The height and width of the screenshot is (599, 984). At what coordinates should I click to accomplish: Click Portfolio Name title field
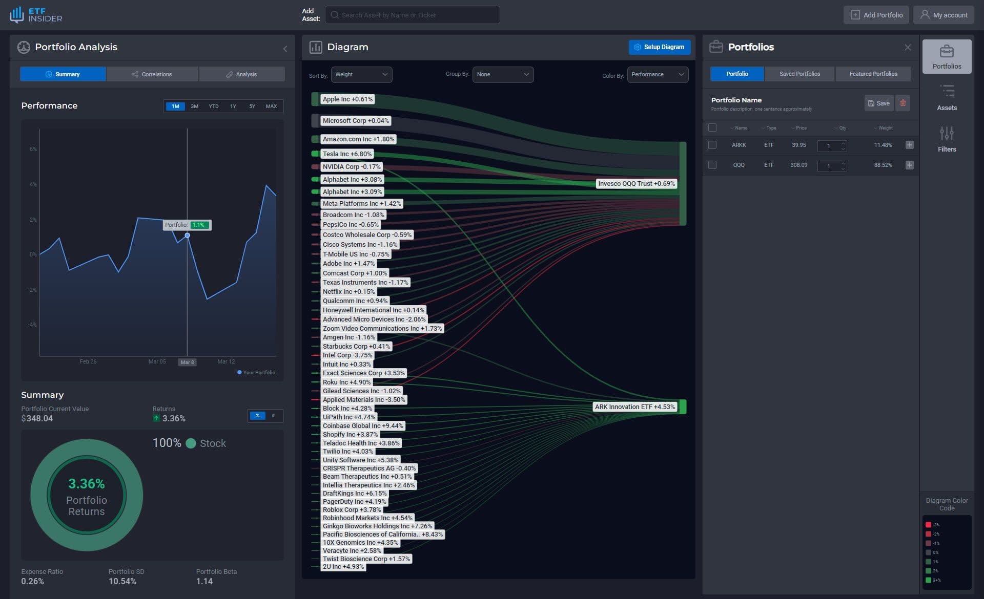pos(736,100)
